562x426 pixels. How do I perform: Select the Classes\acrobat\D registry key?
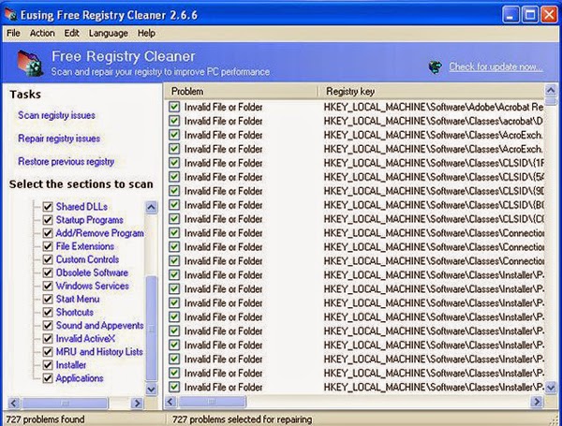434,121
